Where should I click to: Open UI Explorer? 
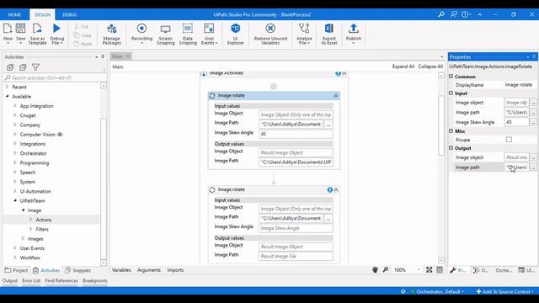(236, 34)
